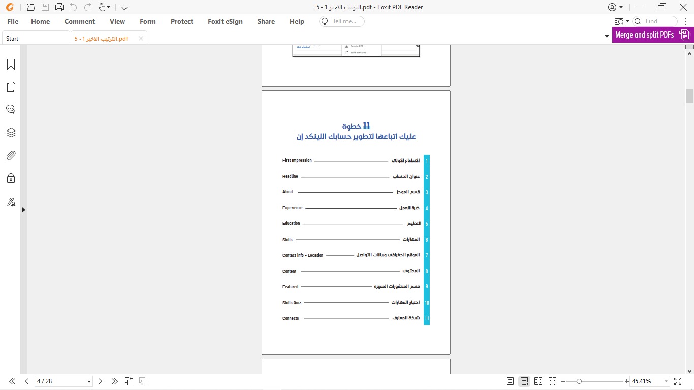Open the page number dropdown
694x390 pixels.
(89, 381)
